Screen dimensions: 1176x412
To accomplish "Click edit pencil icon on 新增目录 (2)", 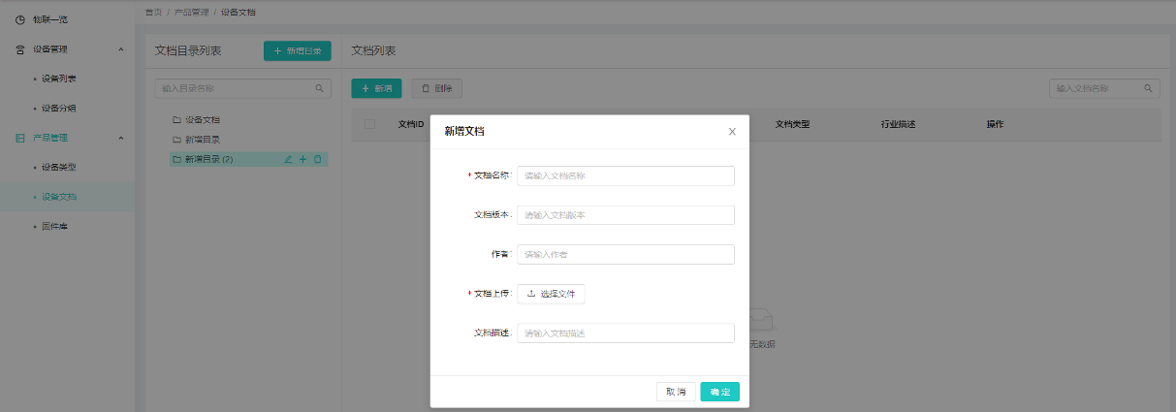I will 288,159.
